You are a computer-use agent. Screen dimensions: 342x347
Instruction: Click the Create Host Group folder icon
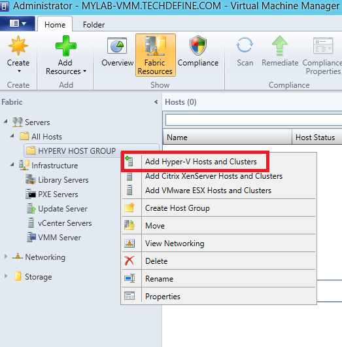[x=129, y=208]
